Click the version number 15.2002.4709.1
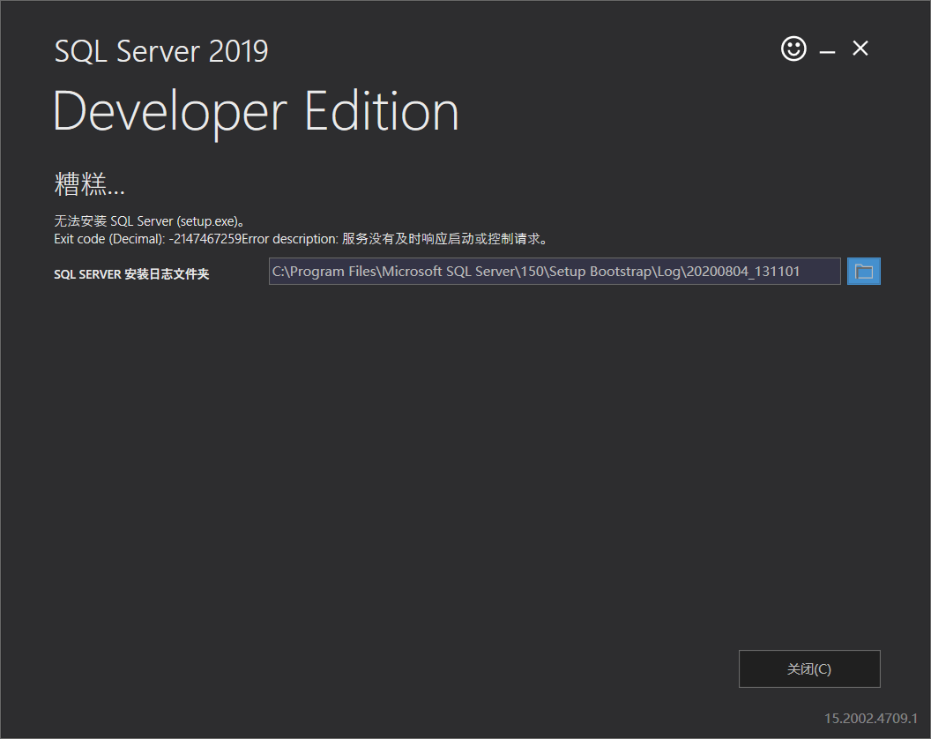931x739 pixels. (x=870, y=718)
